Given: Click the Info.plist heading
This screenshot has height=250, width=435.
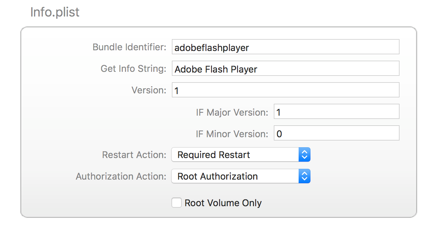Looking at the screenshot, I should tap(55, 12).
